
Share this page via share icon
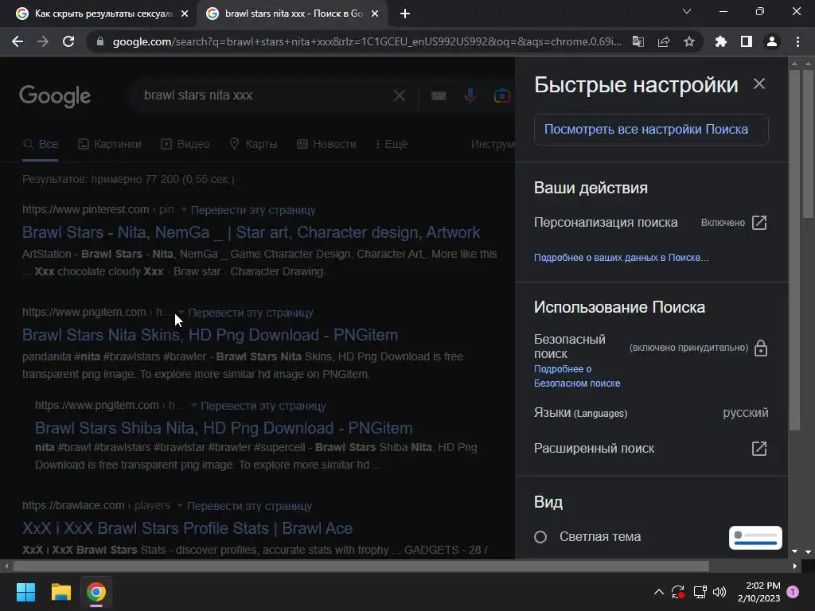tap(664, 41)
